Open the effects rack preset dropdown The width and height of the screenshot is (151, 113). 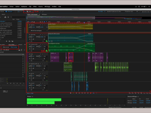tap(10, 50)
